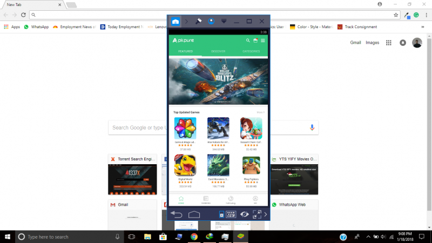Click the BlueStacks taskbar icon
This screenshot has height=243, width=432.
click(x=240, y=237)
